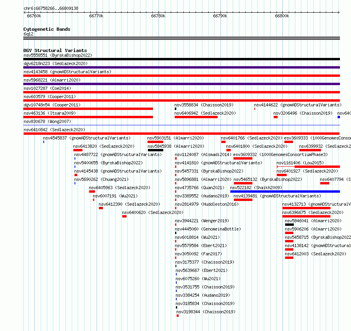Viewport: 351px width, 331px height.
Task: Select the chr6:66758266..66809138 region label
Action: [51, 8]
